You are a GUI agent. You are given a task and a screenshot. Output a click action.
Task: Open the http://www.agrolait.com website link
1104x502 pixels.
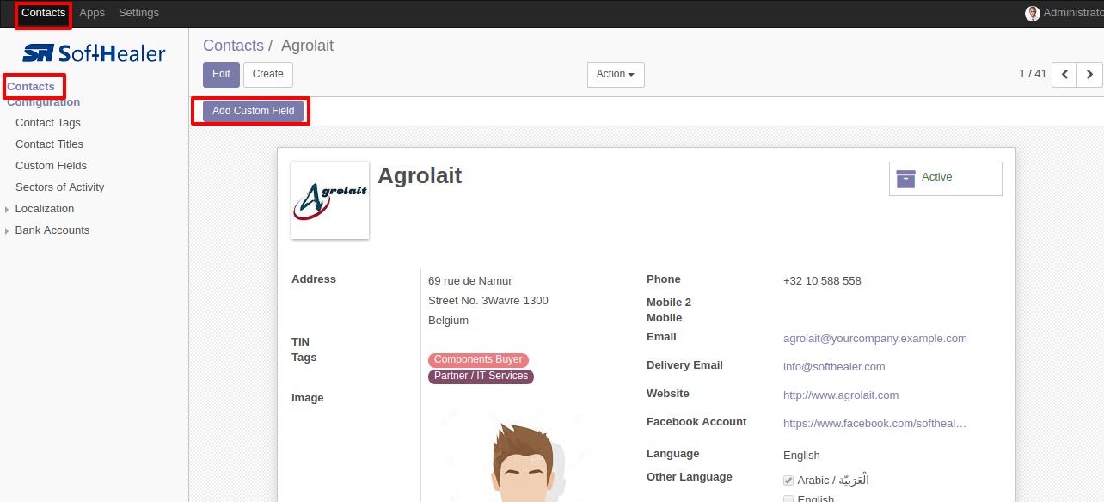tap(841, 395)
